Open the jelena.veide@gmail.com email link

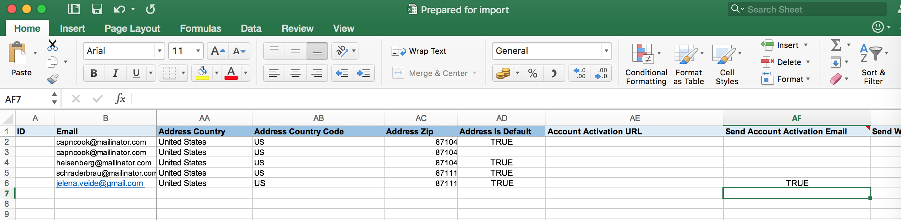point(99,183)
